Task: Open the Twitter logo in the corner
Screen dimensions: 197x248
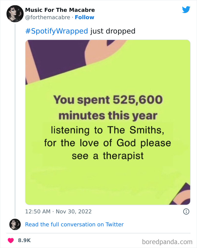Action: 186,10
